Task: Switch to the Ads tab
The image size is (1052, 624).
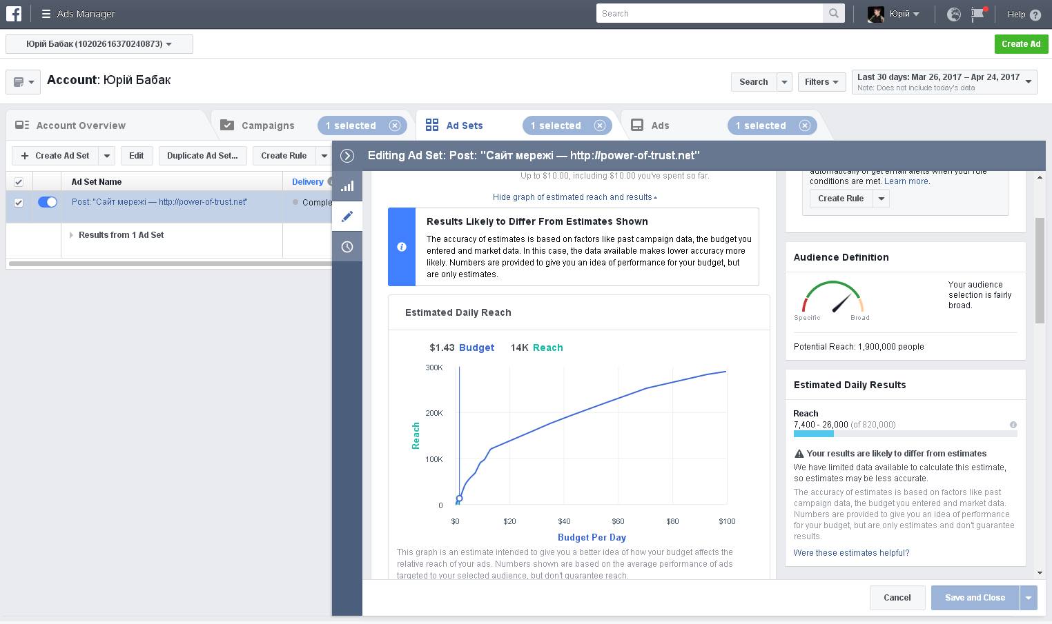Action: (x=660, y=125)
